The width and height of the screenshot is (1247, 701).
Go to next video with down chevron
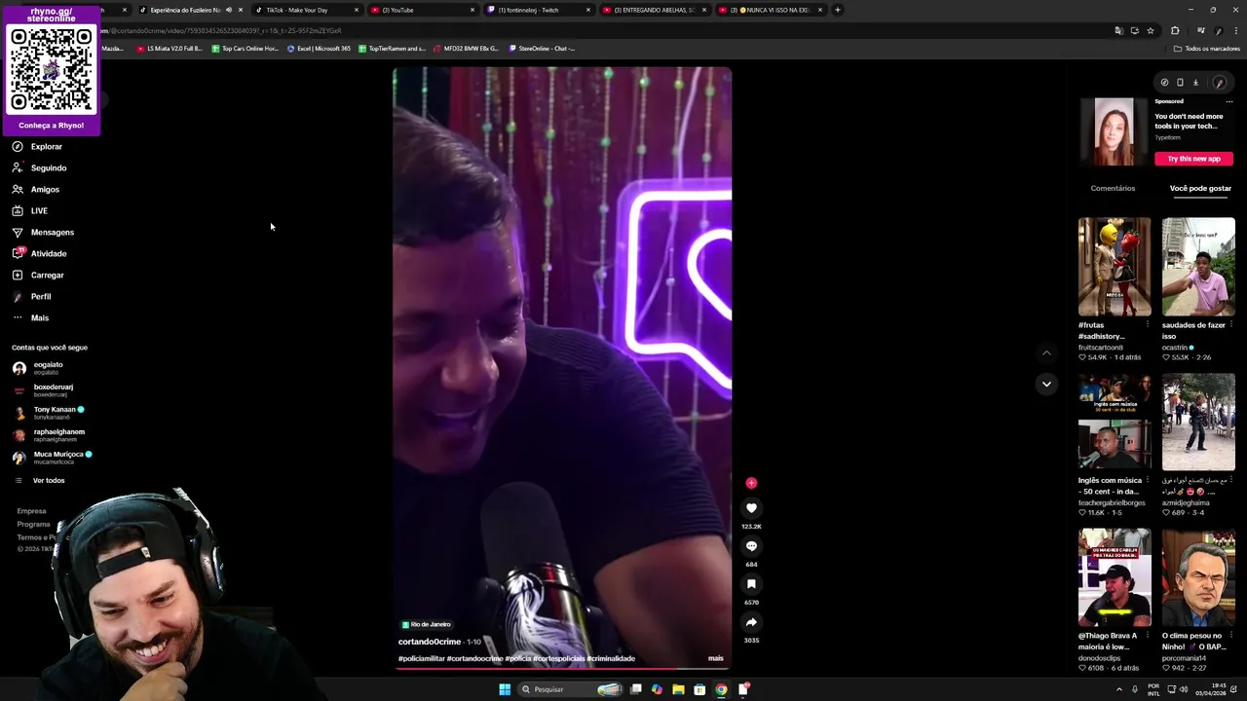click(1046, 384)
